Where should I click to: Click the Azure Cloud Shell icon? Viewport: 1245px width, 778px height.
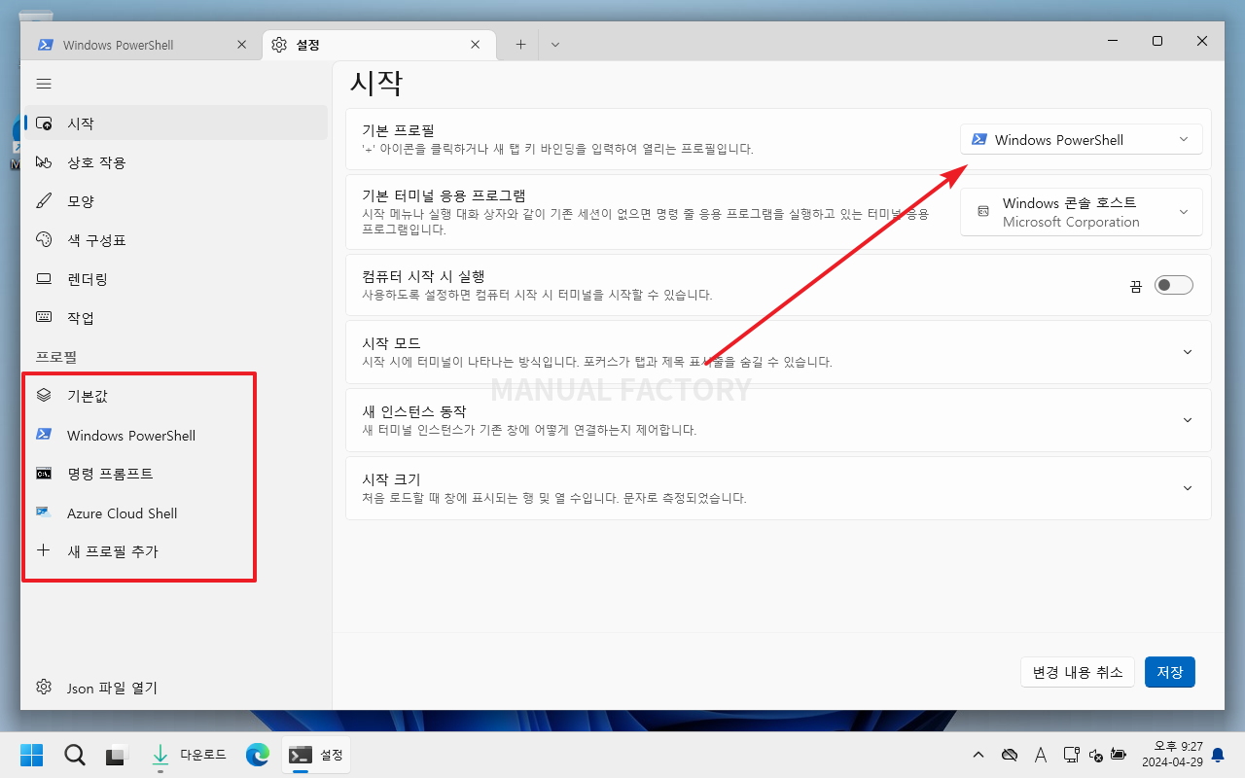click(x=44, y=512)
